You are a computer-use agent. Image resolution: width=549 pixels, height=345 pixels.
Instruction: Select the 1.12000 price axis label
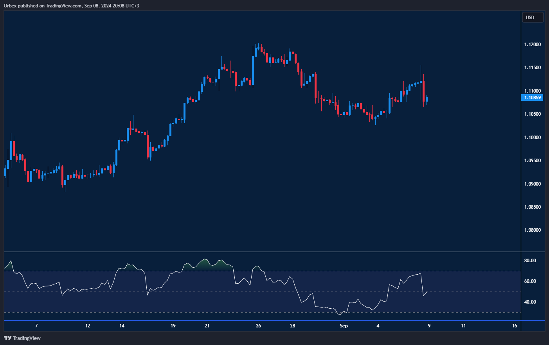[532, 45]
